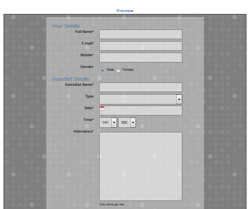
Task: Click the Gender label
Action: click(87, 67)
